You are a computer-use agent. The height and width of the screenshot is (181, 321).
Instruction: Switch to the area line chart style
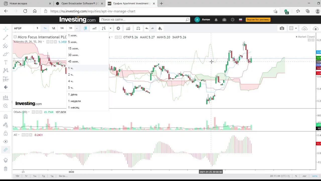(x=94, y=28)
